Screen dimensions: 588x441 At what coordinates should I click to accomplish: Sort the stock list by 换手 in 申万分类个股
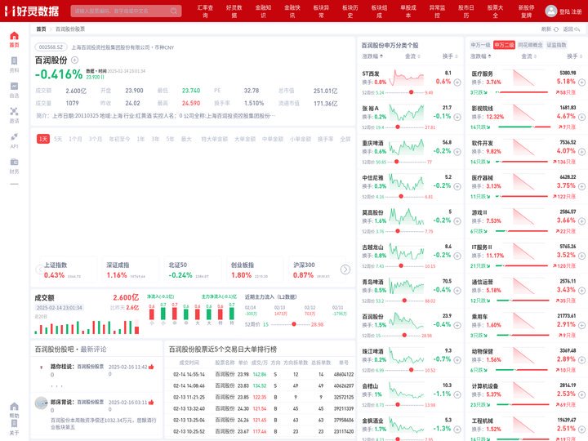pyautogui.click(x=450, y=56)
